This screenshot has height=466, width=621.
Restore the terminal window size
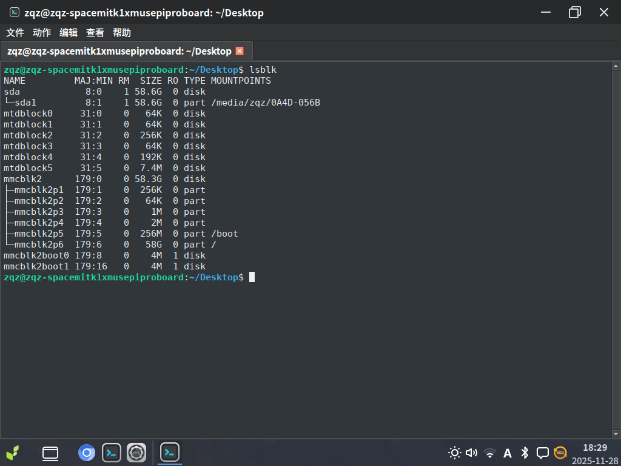(575, 12)
